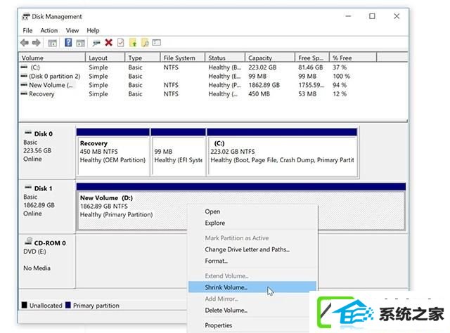Open the Action menu
This screenshot has height=333, width=450.
(49, 30)
